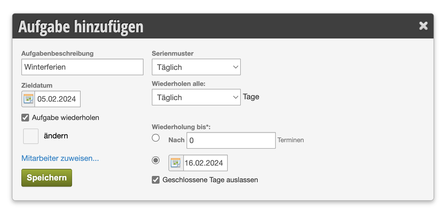Screen dimensions: 446x221
Task: Expand the Wiederholen alle dropdown
Action: [x=196, y=97]
